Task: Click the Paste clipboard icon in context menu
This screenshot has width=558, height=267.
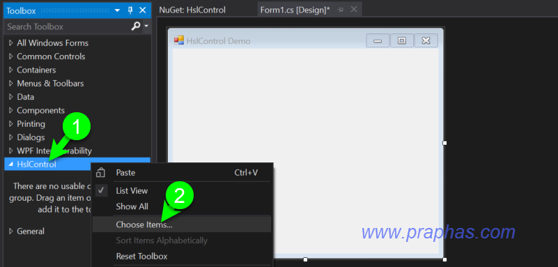Action: click(101, 173)
